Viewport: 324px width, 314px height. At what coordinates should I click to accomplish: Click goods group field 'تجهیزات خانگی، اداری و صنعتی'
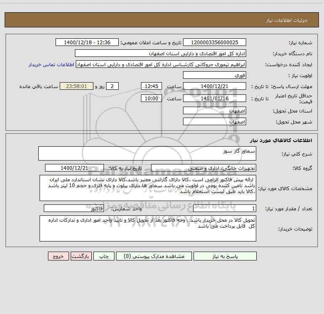click(204, 168)
